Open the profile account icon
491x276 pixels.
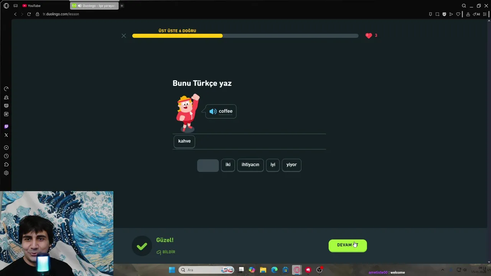[x=468, y=14]
